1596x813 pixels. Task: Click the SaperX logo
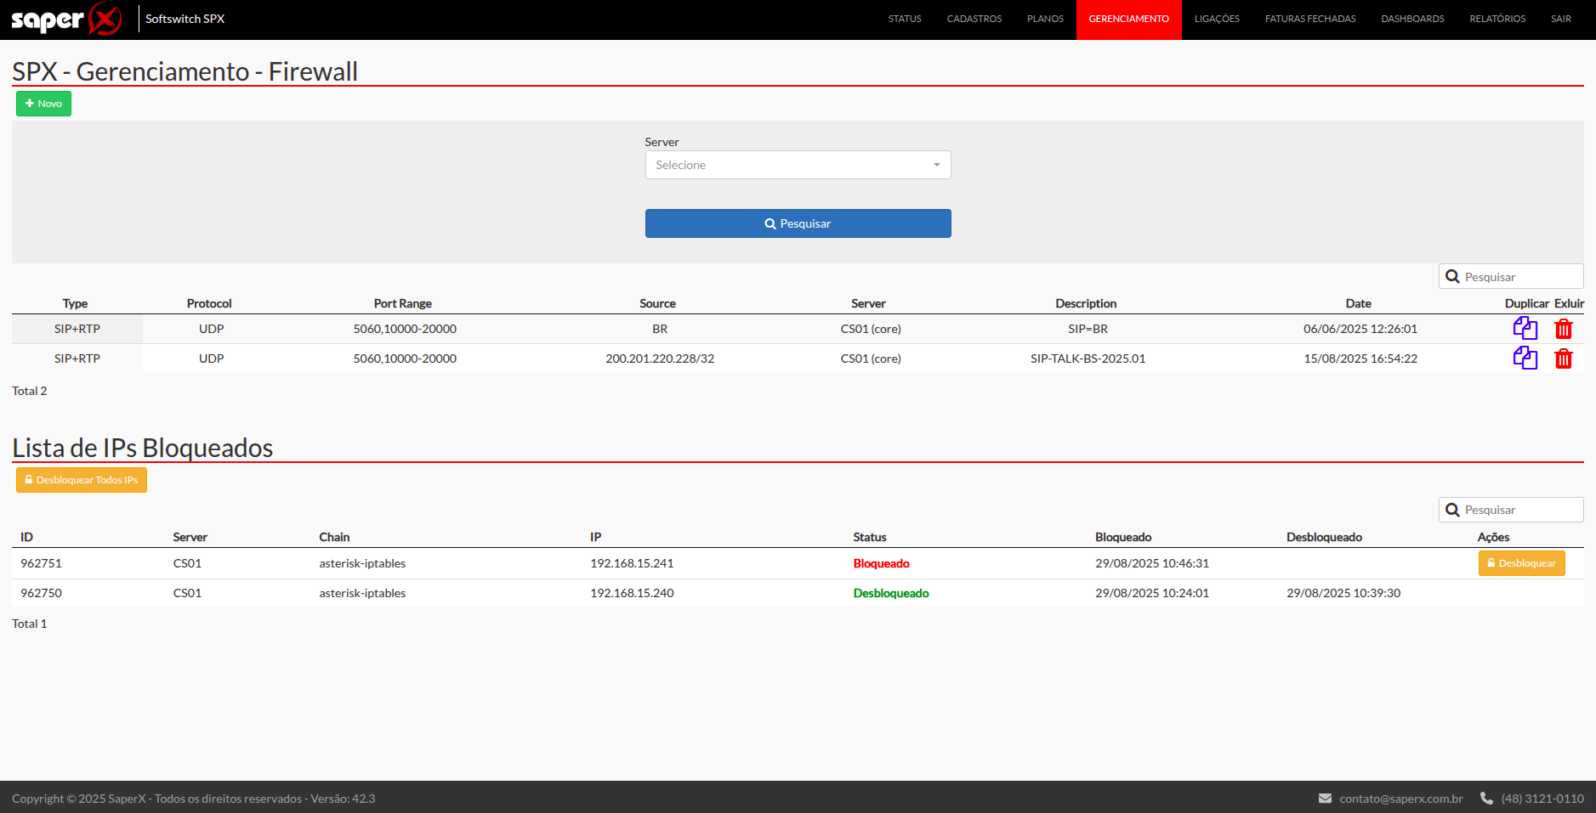click(66, 19)
